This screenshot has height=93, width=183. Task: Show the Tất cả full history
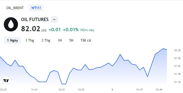[86, 40]
